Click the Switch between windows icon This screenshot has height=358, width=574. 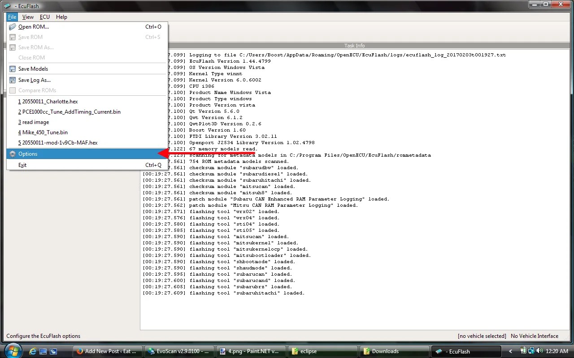[x=53, y=351]
